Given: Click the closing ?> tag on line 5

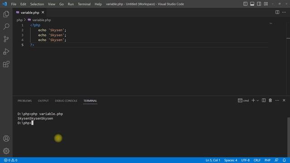Looking at the screenshot, I should tap(32, 45).
